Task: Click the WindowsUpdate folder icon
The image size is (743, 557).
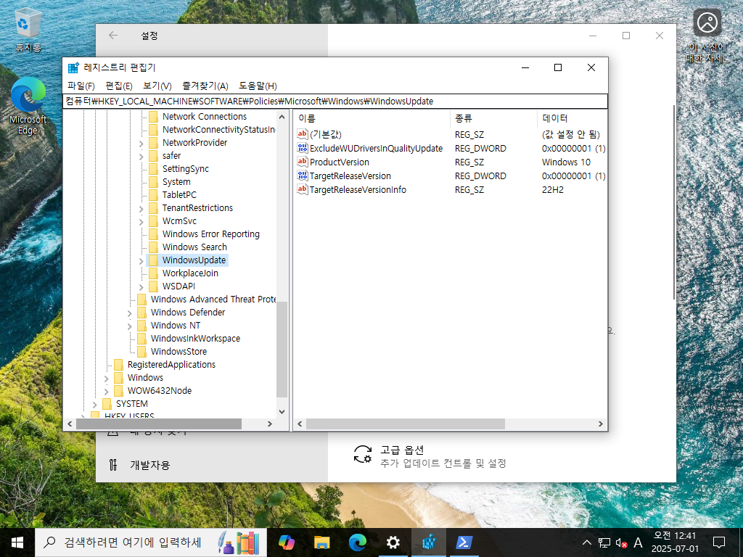Action: coord(153,260)
